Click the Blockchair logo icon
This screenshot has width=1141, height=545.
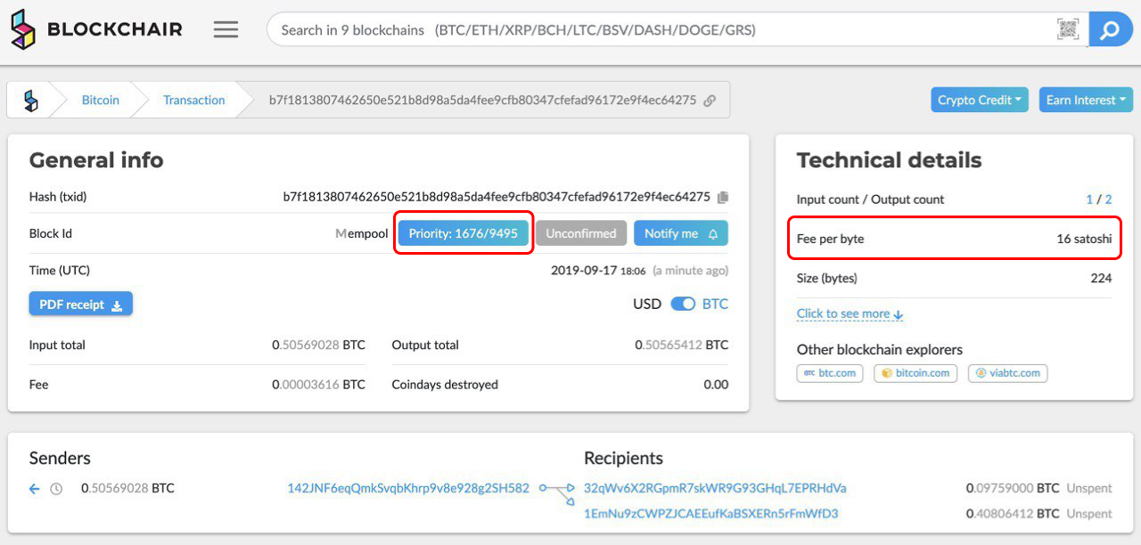[x=24, y=29]
